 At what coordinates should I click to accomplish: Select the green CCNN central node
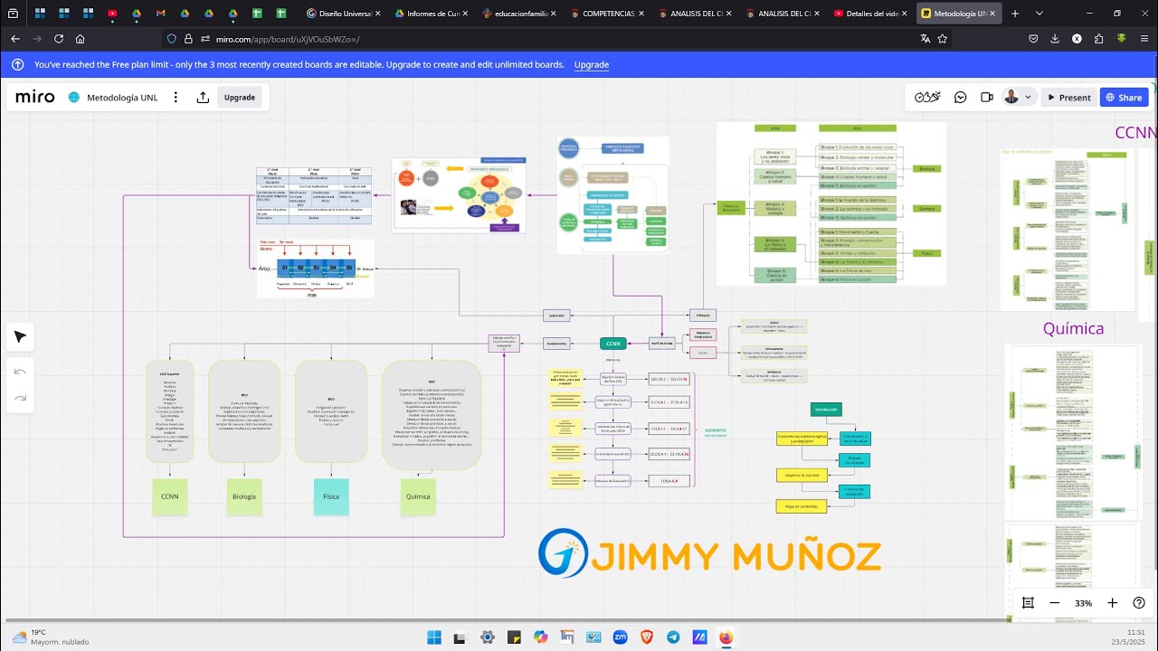point(613,344)
